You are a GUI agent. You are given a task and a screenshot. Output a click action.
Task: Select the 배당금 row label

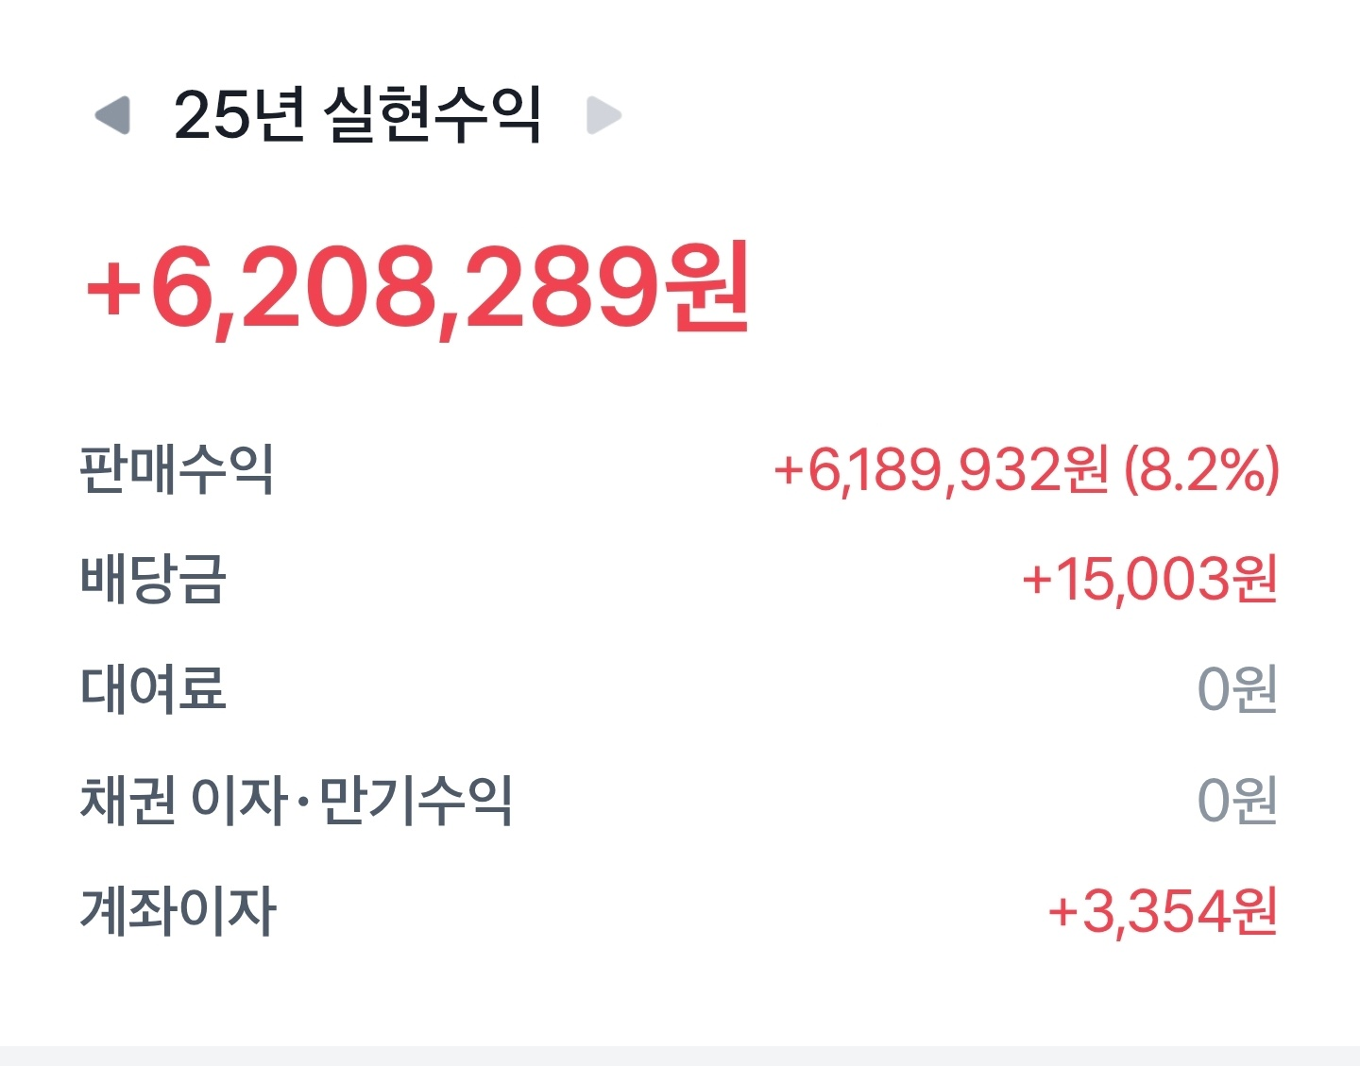pos(153,579)
